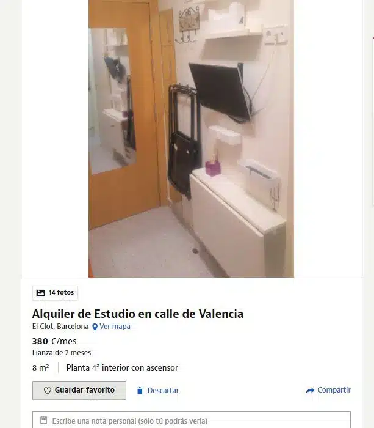Click the 380 €/mes price
Viewport: 374px width, 428px height.
(54, 341)
